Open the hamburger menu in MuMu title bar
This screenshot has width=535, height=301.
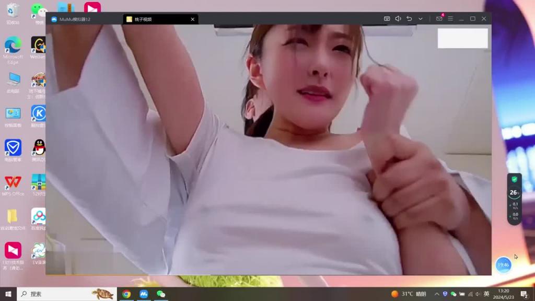point(450,19)
